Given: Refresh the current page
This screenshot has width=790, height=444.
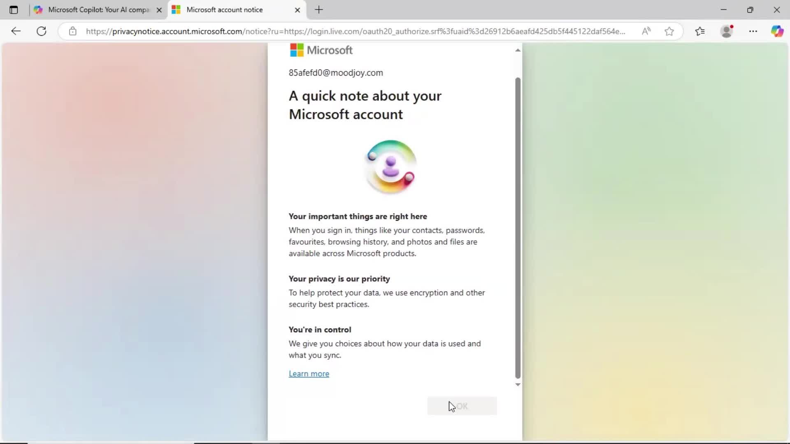Looking at the screenshot, I should tap(42, 31).
